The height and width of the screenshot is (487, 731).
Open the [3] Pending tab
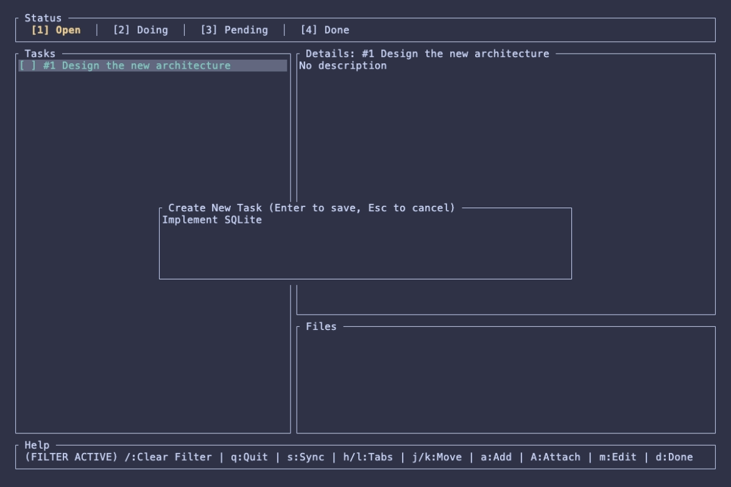(234, 30)
